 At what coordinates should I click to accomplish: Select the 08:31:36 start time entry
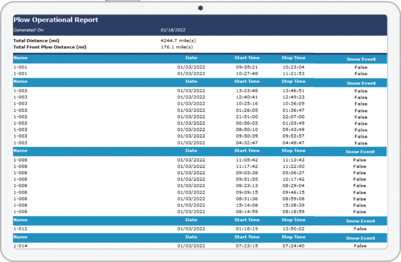(247, 199)
